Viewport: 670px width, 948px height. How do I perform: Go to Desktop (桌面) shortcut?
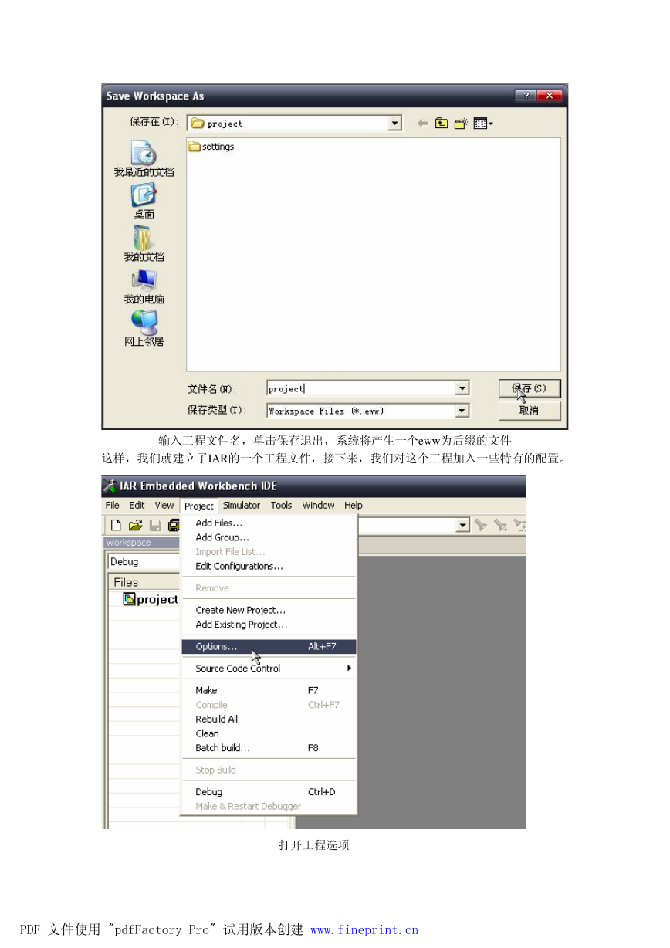144,201
